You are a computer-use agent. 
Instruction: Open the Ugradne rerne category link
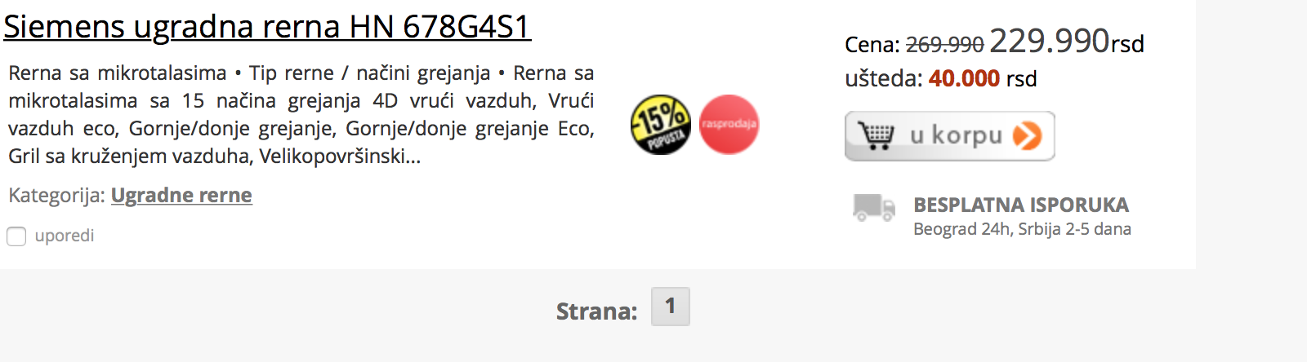(181, 196)
